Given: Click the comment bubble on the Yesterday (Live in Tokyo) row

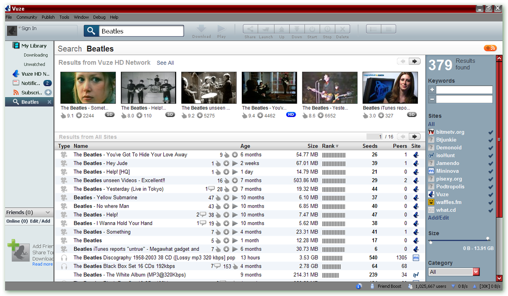Looking at the screenshot, I should click(211, 189).
